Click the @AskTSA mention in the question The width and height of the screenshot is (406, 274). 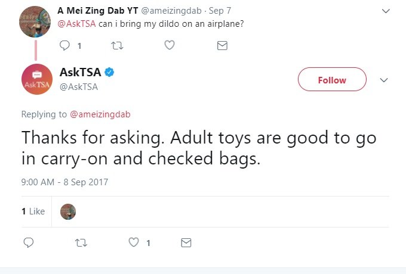(77, 24)
